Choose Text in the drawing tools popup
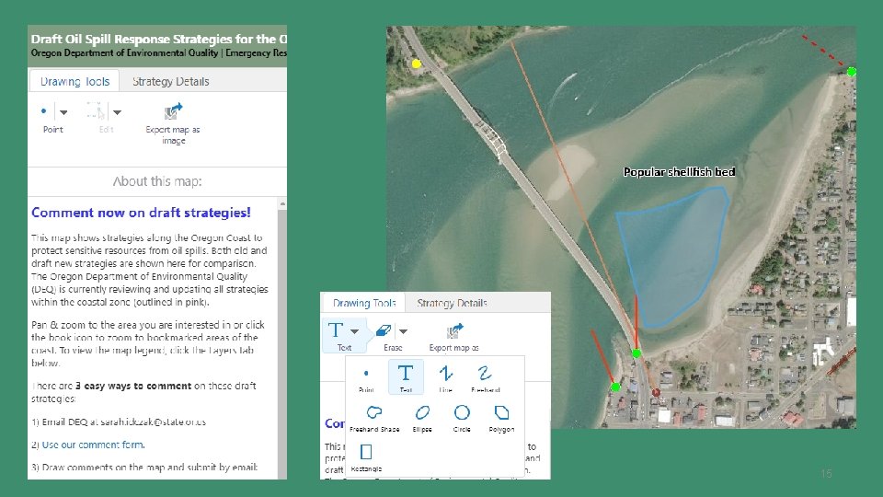Screen dimensions: 883x497 (x=406, y=377)
